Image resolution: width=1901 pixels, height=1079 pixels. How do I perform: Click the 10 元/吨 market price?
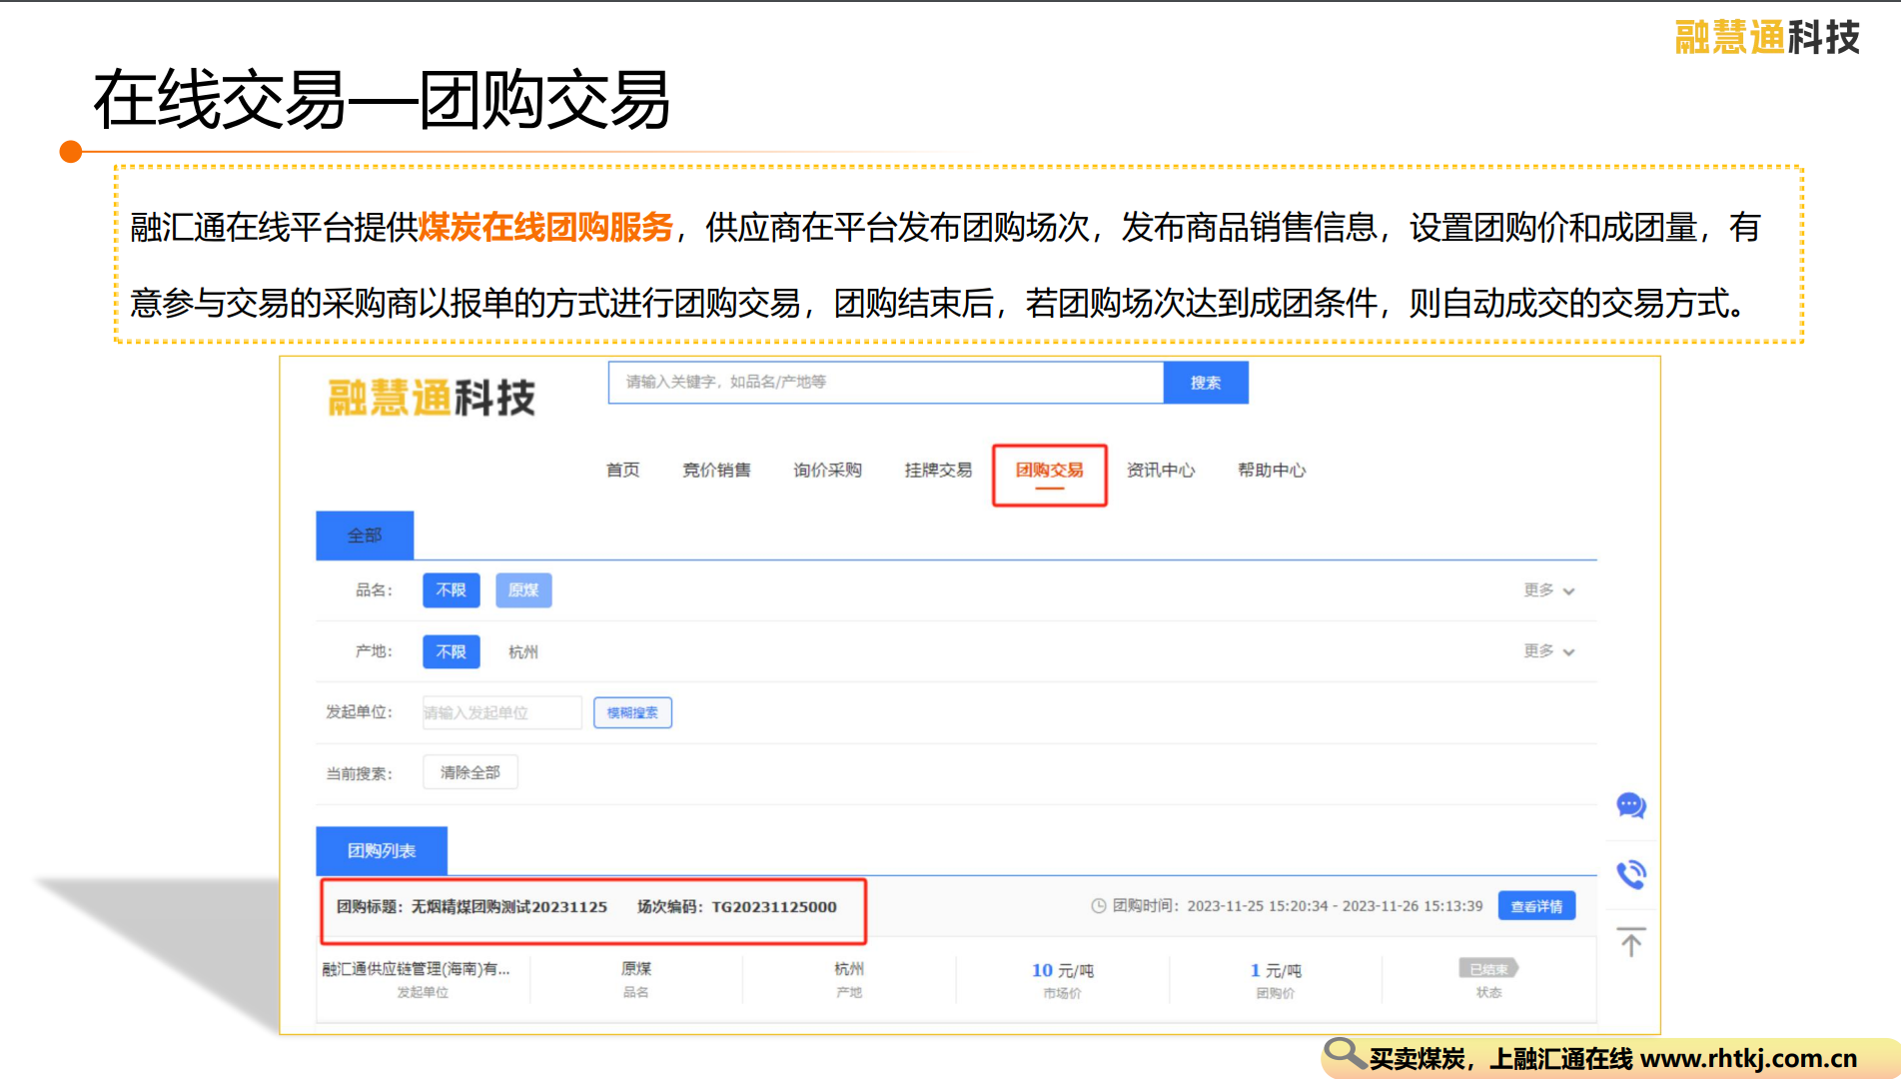tap(1063, 970)
